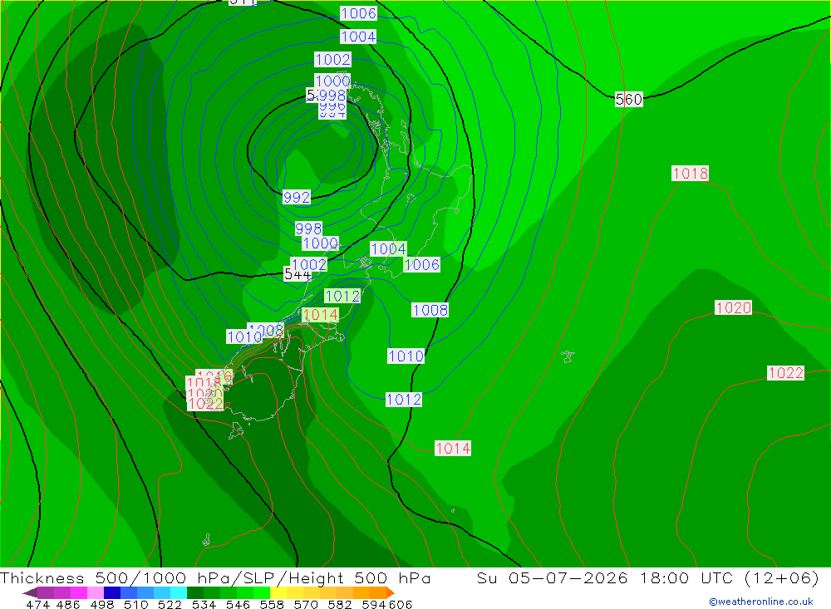The height and width of the screenshot is (609, 831).
Task: Click the '570' legend value
Action: (306, 604)
